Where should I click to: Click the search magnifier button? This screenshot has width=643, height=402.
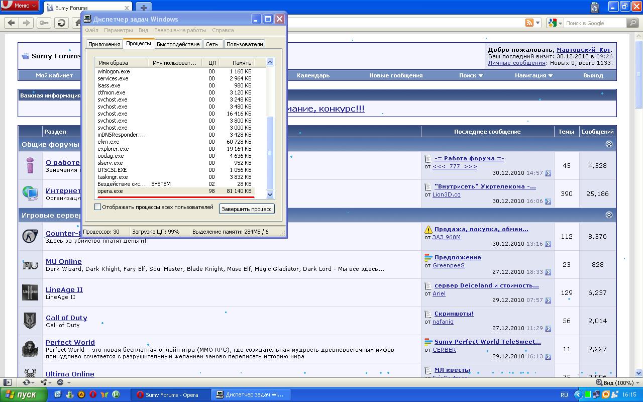click(x=632, y=23)
